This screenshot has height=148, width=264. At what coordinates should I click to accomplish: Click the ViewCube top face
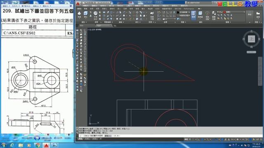coord(251,39)
